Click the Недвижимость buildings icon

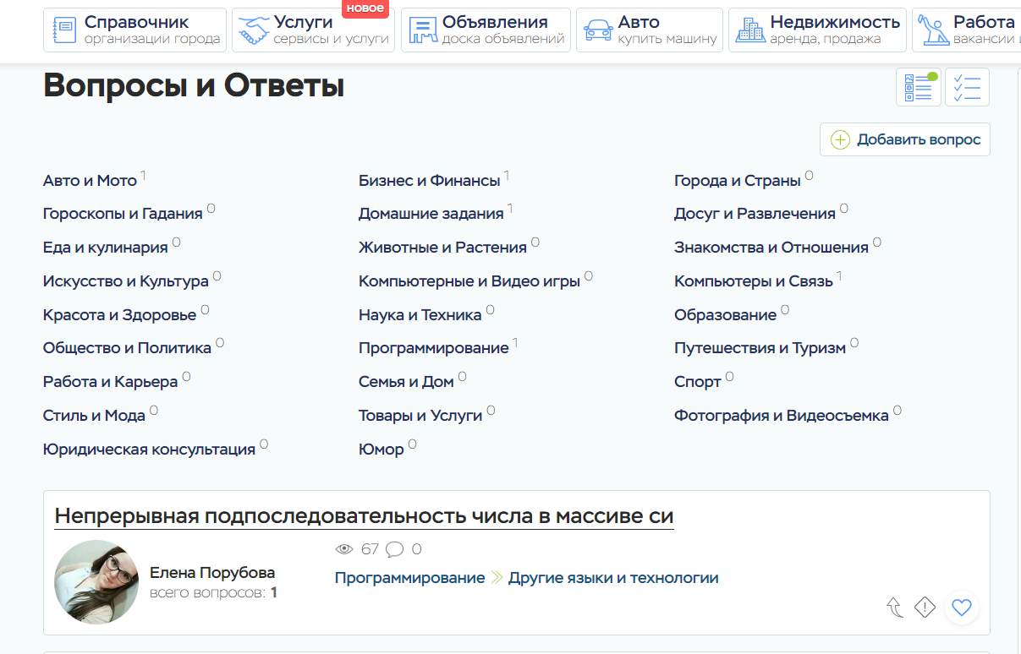[x=749, y=30]
